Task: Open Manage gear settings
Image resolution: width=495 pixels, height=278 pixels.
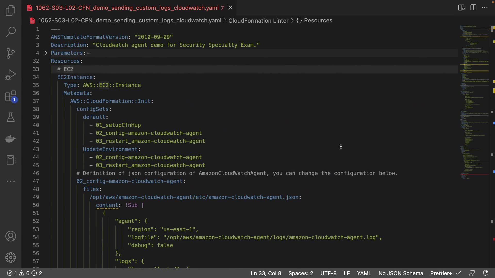Action: [11, 257]
